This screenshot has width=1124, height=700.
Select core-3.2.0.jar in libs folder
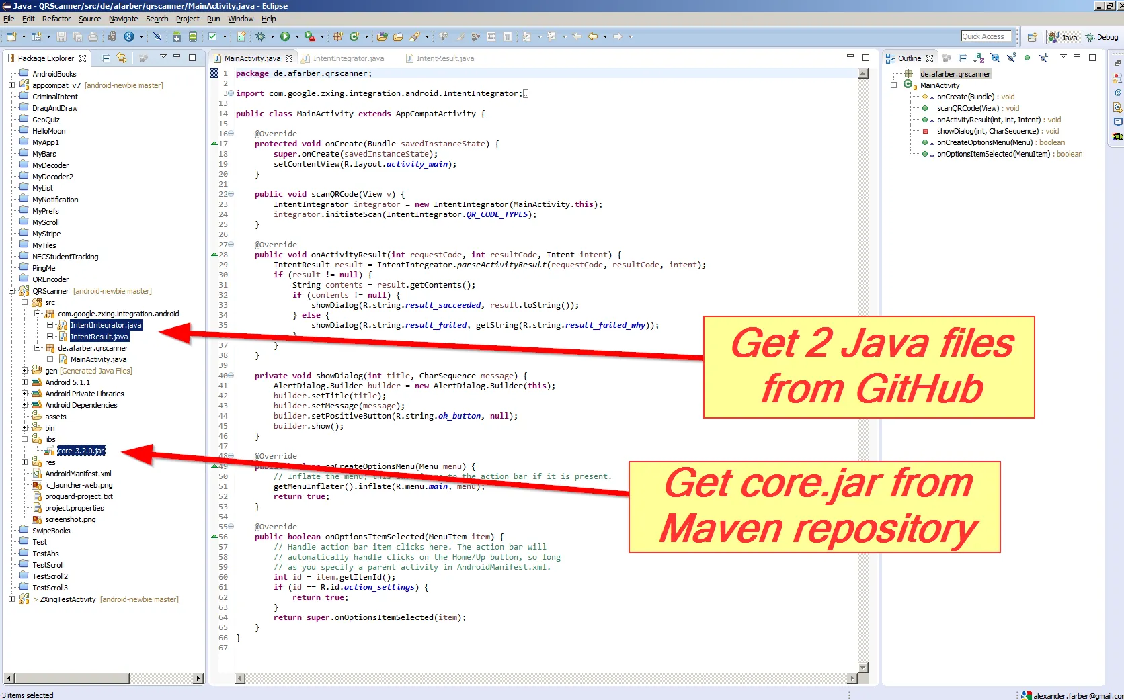coord(81,451)
